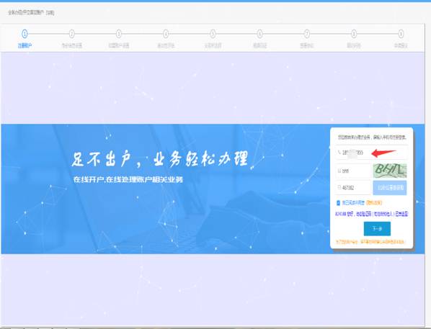The height and width of the screenshot is (329, 431).
Task: Click the captcha text input field
Action: [x=353, y=171]
